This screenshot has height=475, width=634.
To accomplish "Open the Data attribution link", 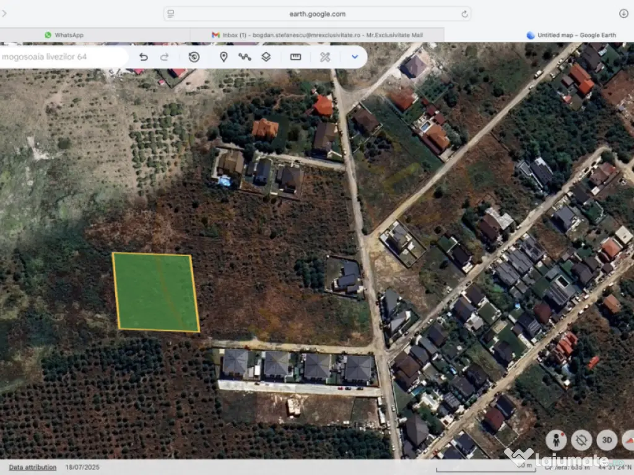I will (x=32, y=467).
